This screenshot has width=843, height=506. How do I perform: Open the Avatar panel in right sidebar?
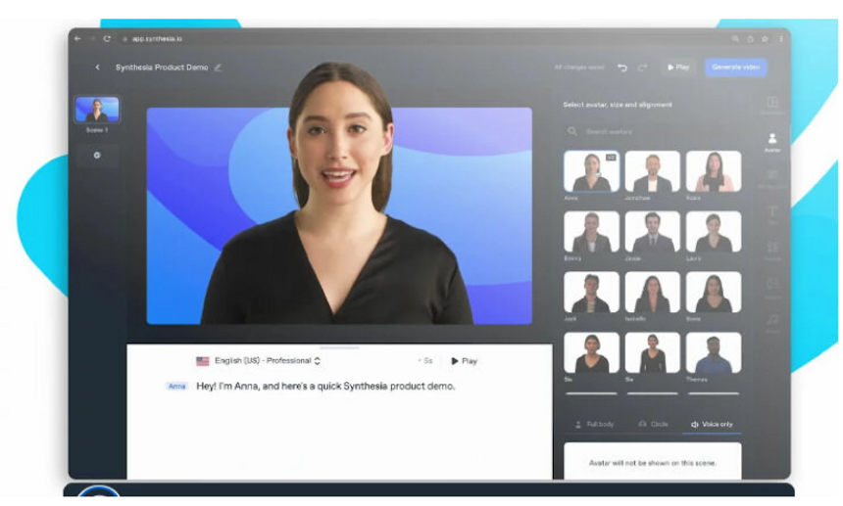(772, 142)
